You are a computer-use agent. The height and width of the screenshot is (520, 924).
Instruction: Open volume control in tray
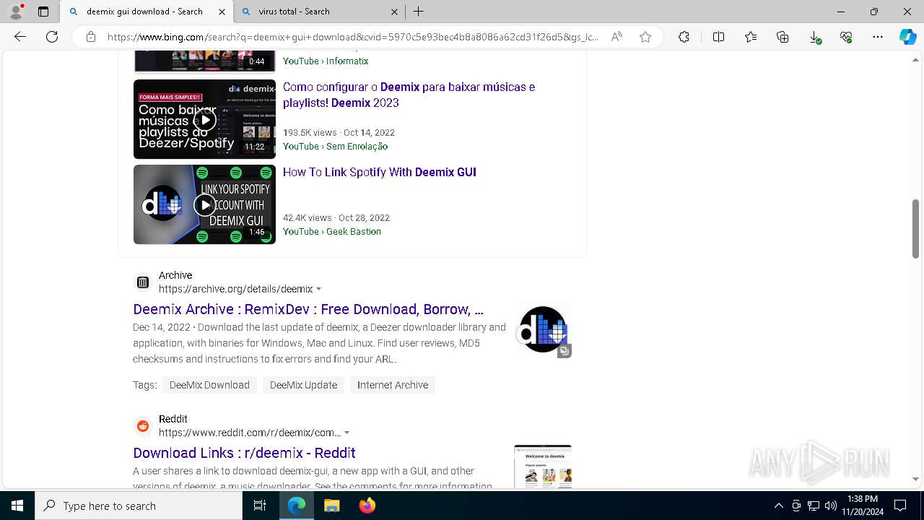831,506
